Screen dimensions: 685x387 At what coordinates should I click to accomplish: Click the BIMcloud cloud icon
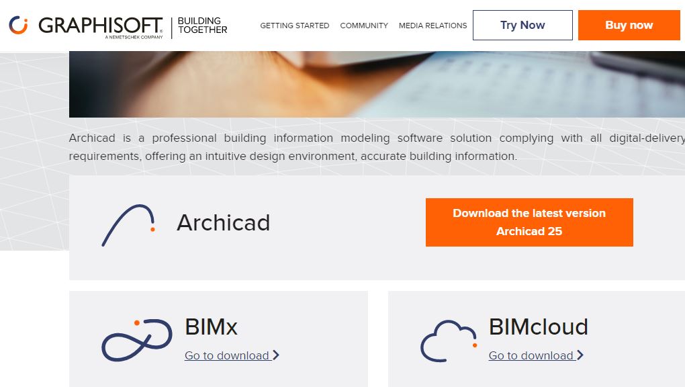(x=448, y=341)
